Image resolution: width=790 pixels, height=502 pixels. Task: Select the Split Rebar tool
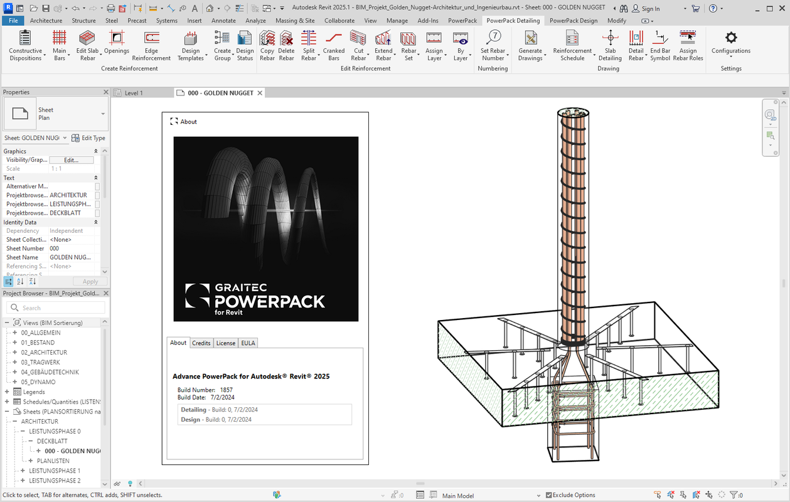pyautogui.click(x=309, y=45)
